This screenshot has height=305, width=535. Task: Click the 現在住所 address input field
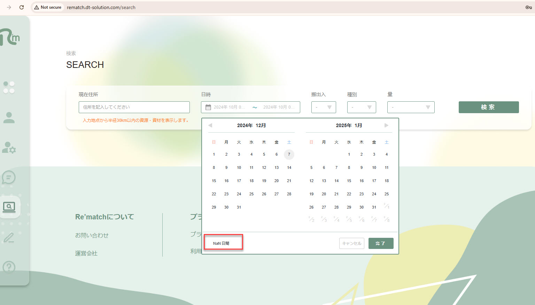pyautogui.click(x=134, y=107)
